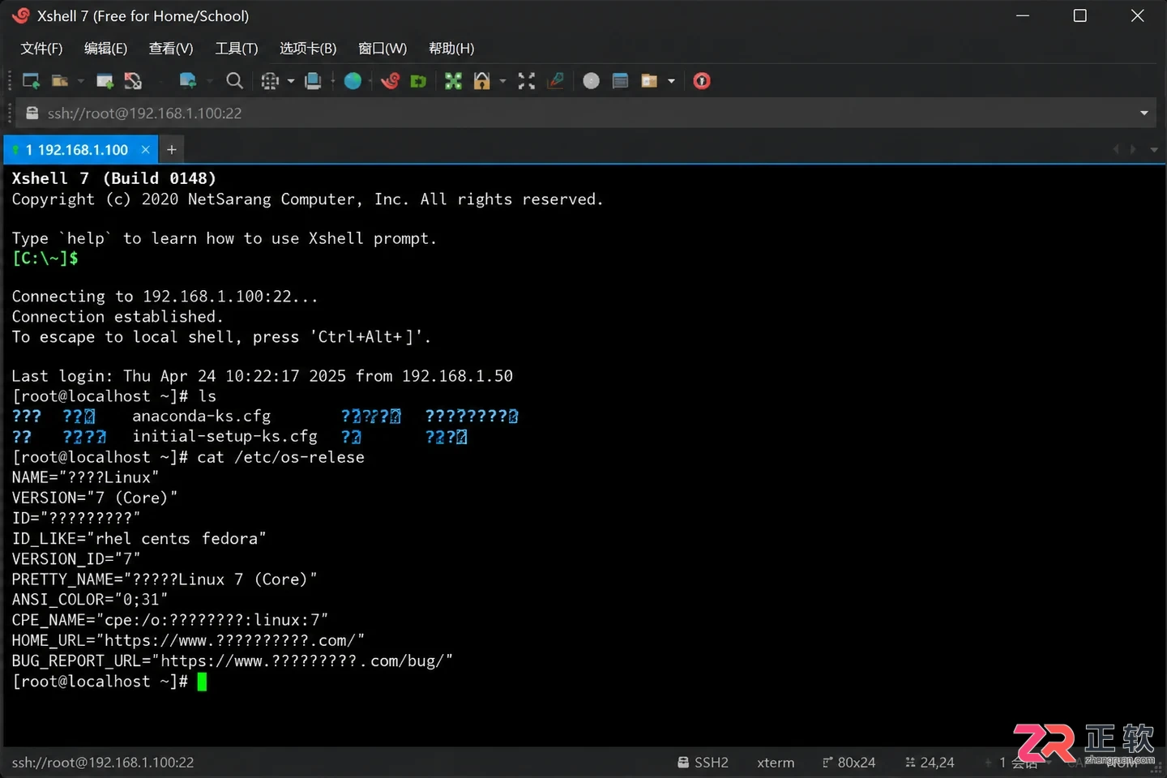Expand the address bar dropdown arrow

[x=1144, y=113]
